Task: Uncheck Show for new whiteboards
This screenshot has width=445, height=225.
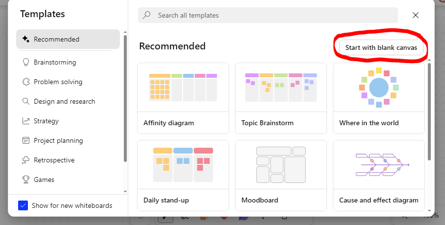Action: pyautogui.click(x=23, y=205)
